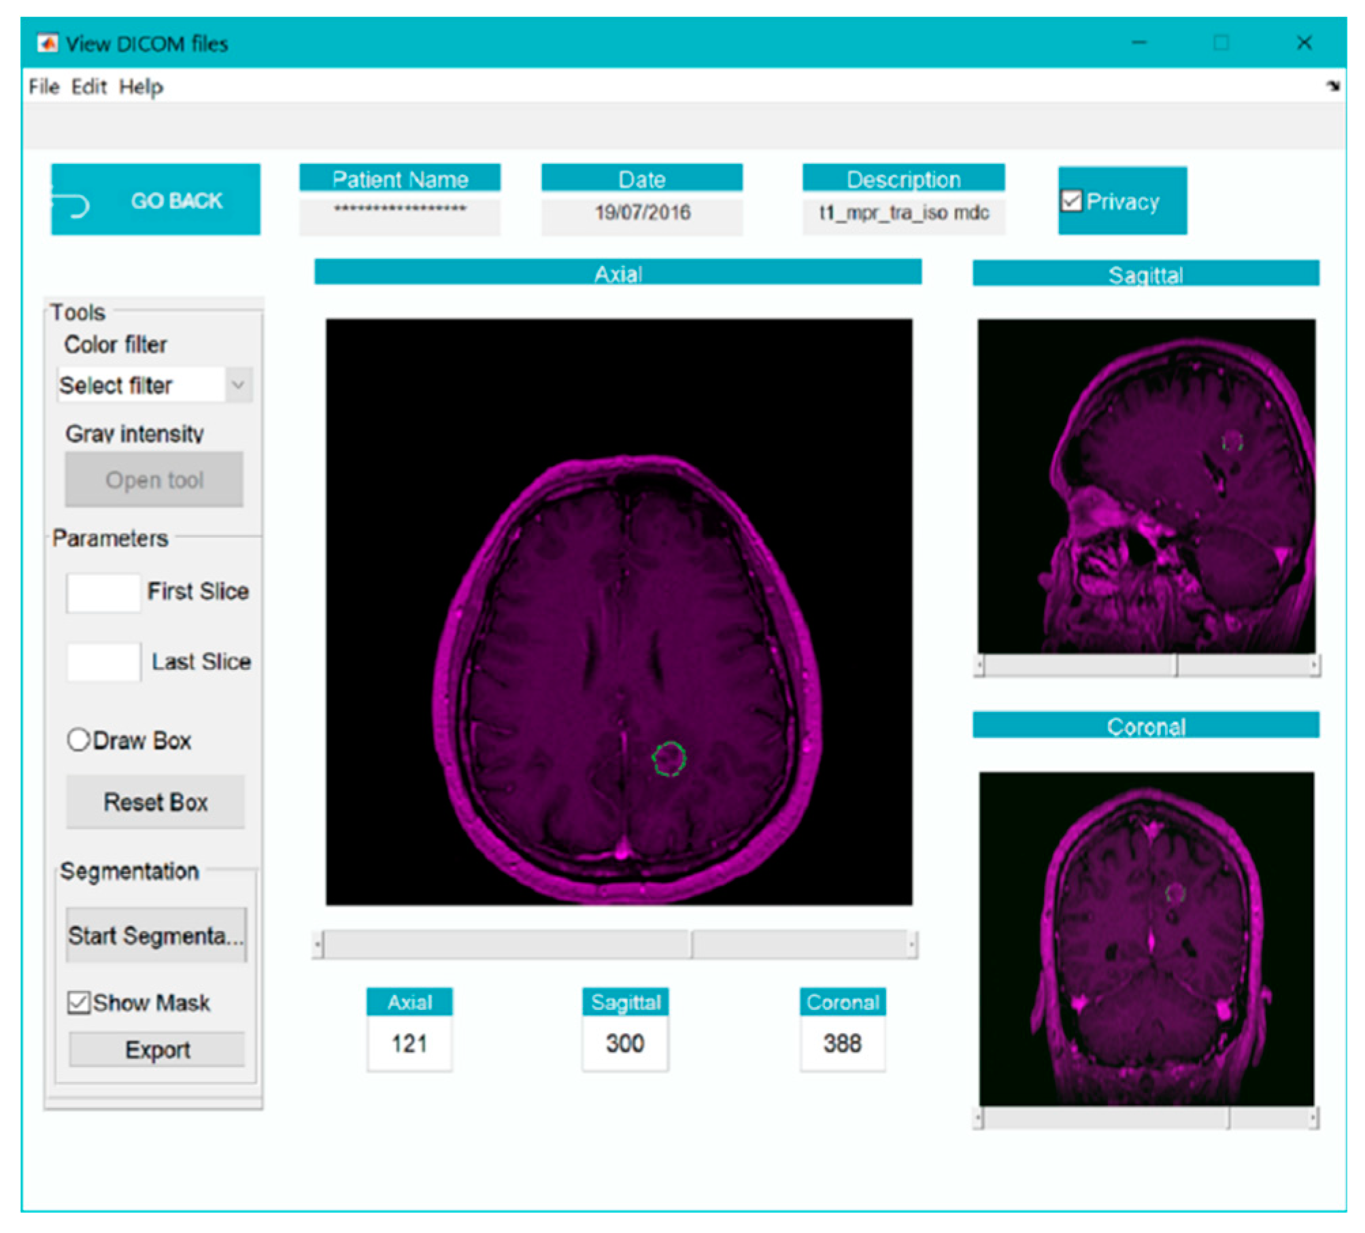Click the left arrow of Coronal slider
Image resolution: width=1365 pixels, height=1233 pixels.
(979, 1117)
